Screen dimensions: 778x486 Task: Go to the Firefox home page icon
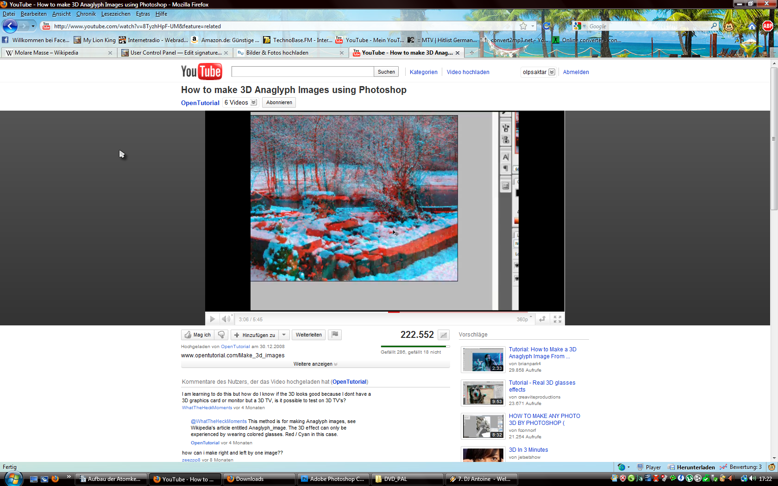pyautogui.click(x=752, y=26)
